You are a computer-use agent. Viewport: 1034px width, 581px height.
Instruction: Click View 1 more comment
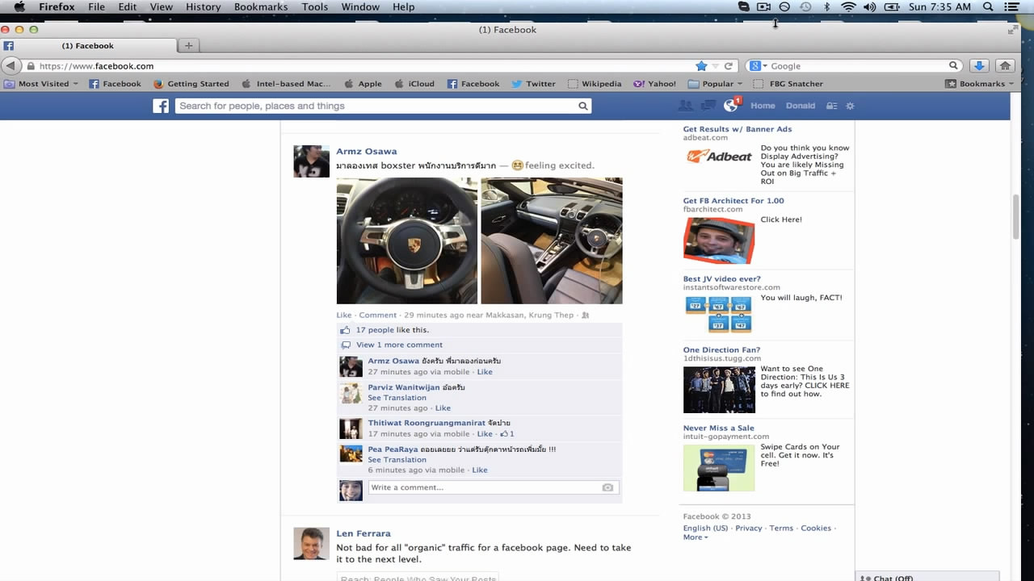[x=399, y=345]
